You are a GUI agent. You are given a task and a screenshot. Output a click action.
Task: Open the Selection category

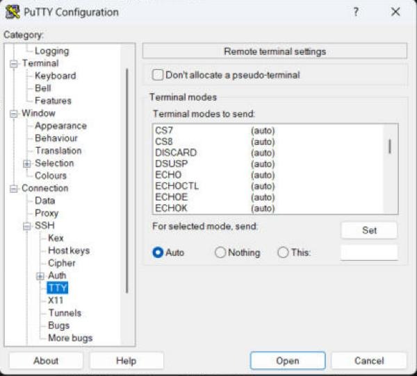(54, 163)
